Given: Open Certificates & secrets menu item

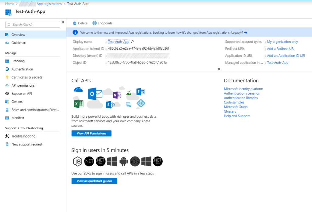Looking at the screenshot, I should [x=27, y=77].
